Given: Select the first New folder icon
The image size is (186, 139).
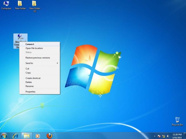Looking at the screenshot, I should tap(20, 5).
